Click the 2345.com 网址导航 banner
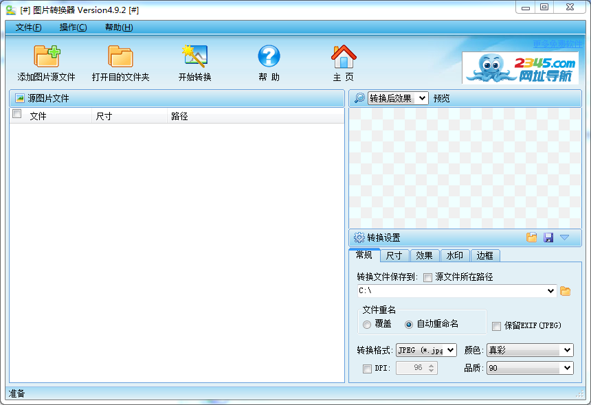 tap(520, 68)
